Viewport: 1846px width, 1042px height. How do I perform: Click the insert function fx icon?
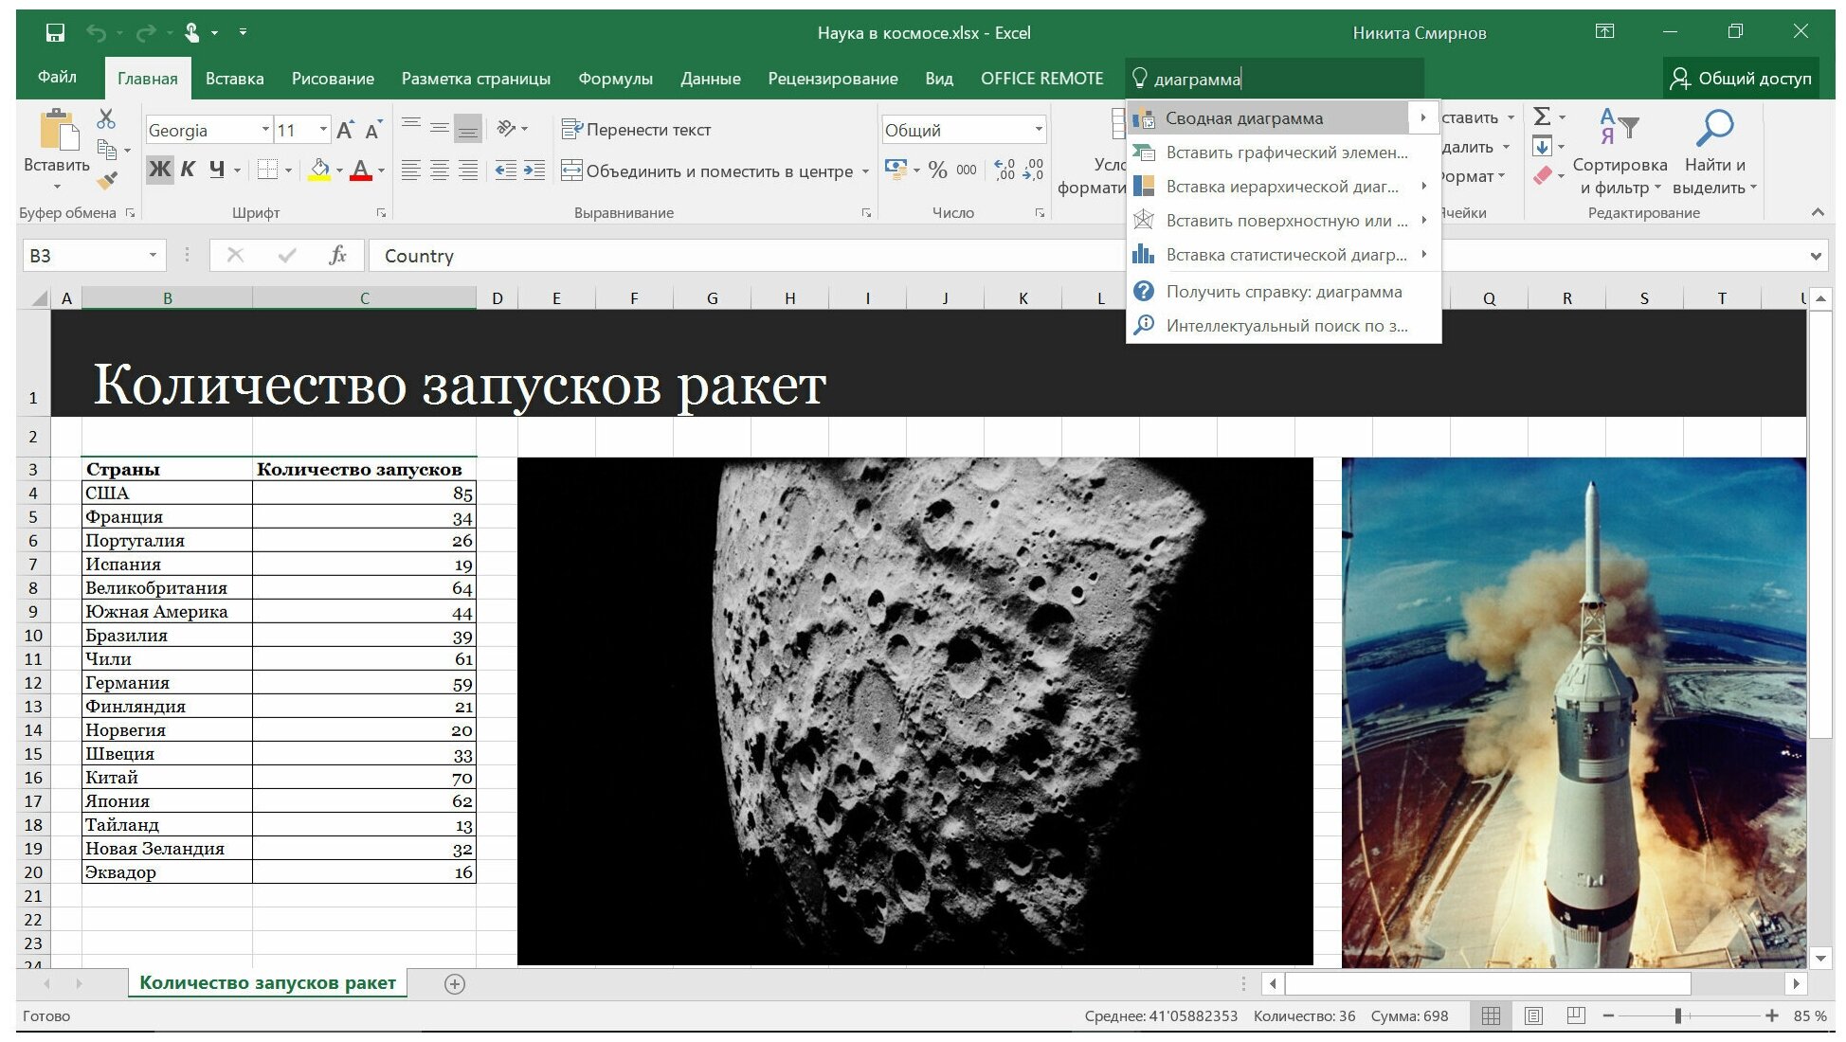pyautogui.click(x=336, y=256)
